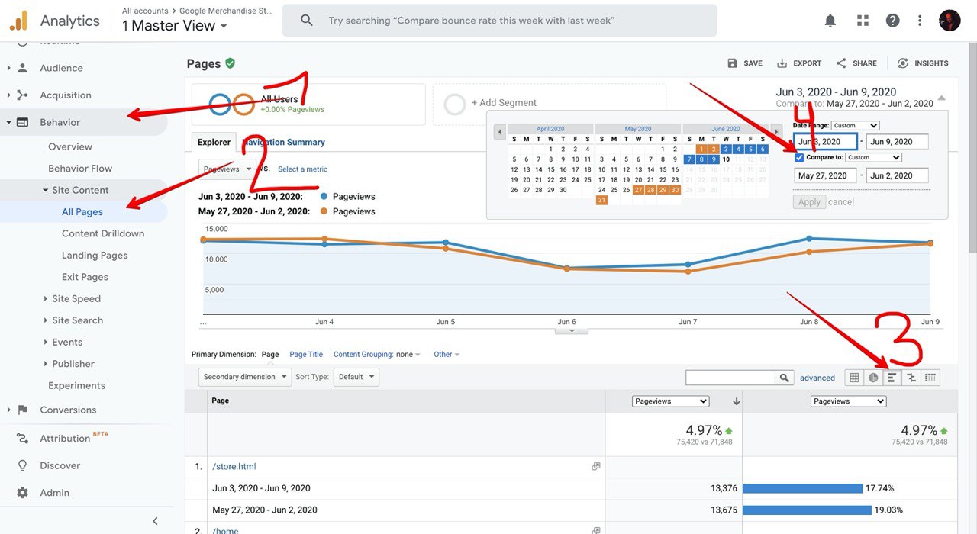977x534 pixels.
Task: Click the start date field Jun 3, 2020
Action: 825,141
